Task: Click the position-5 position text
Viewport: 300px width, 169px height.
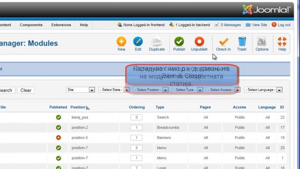Action: (x=80, y=138)
